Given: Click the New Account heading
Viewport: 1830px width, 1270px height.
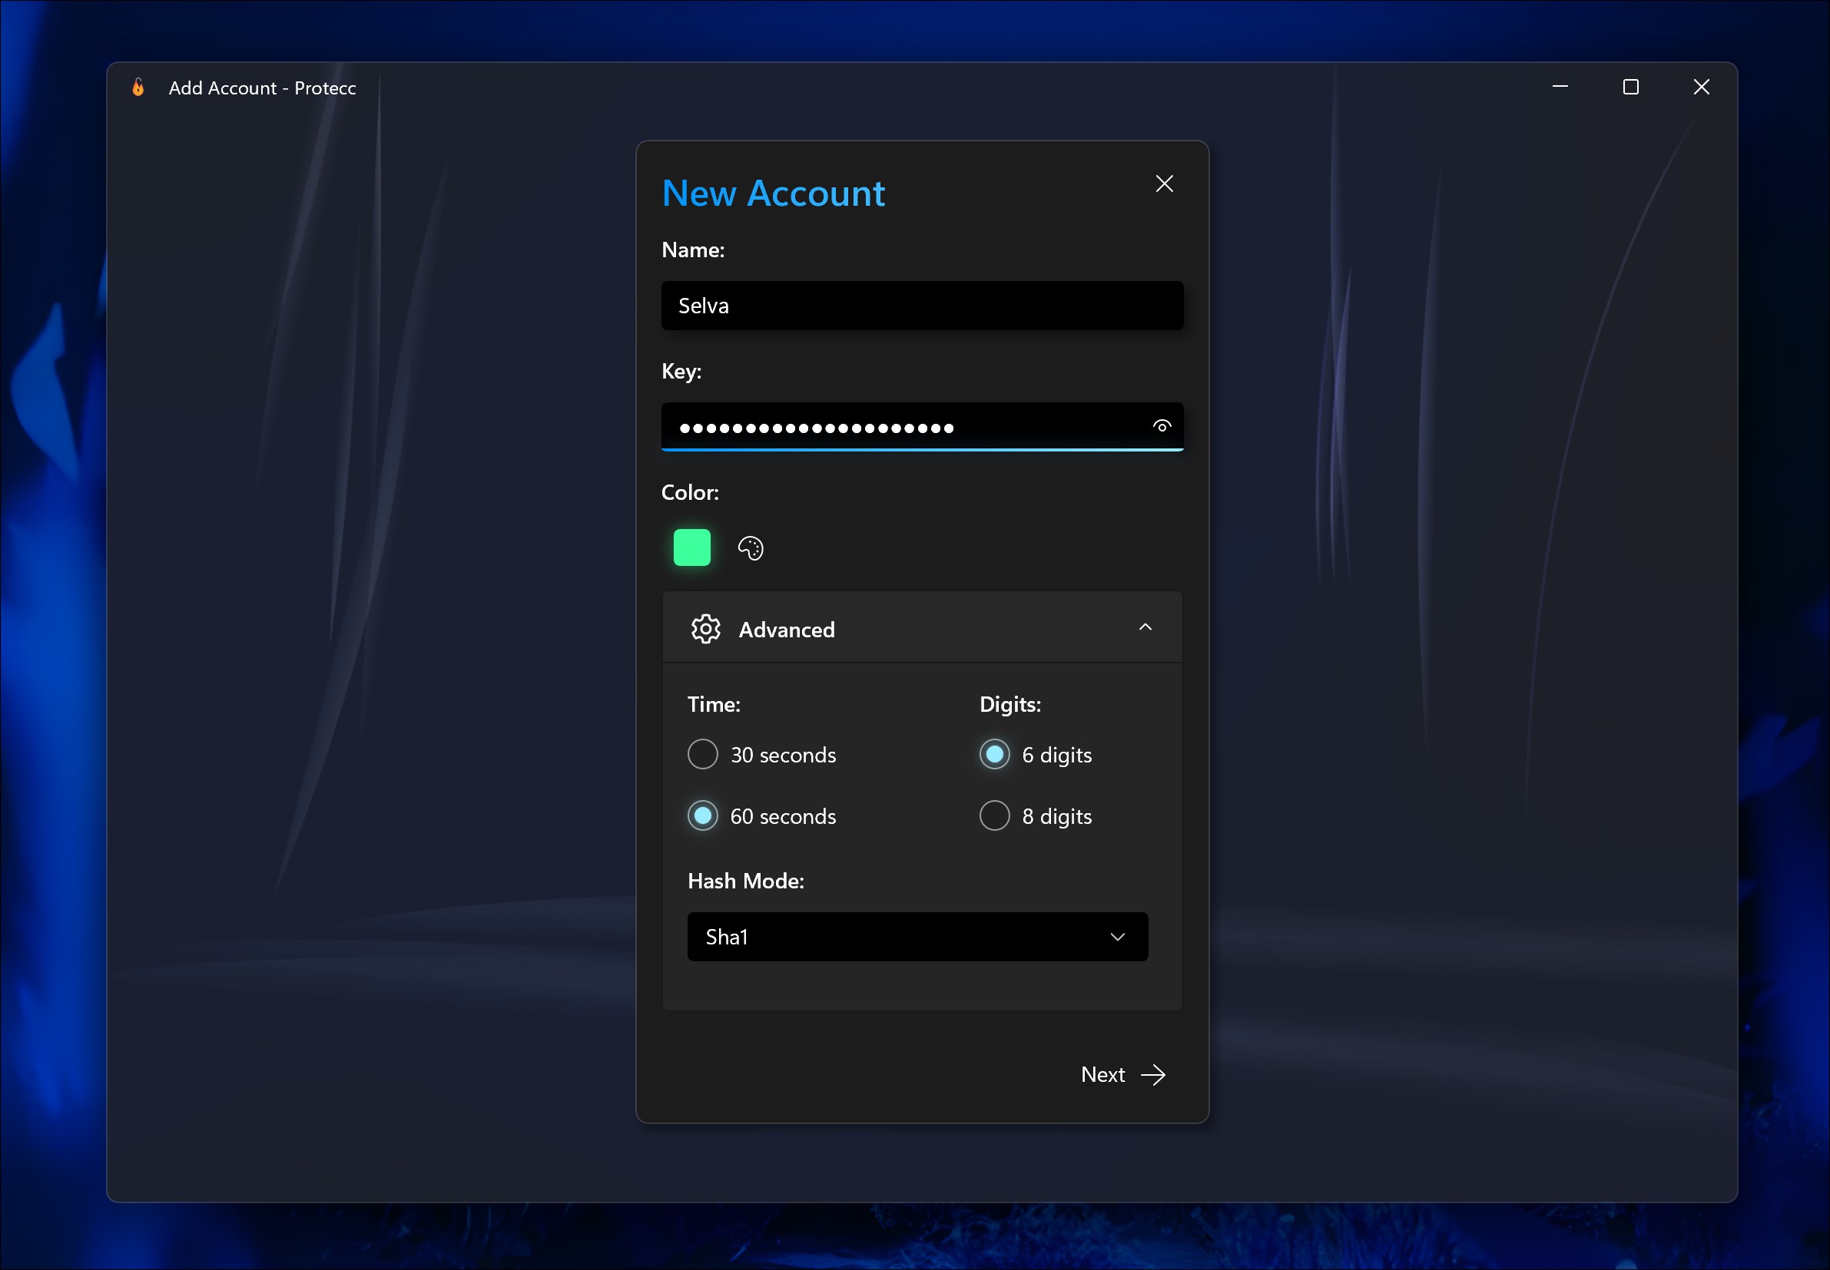Looking at the screenshot, I should [773, 193].
